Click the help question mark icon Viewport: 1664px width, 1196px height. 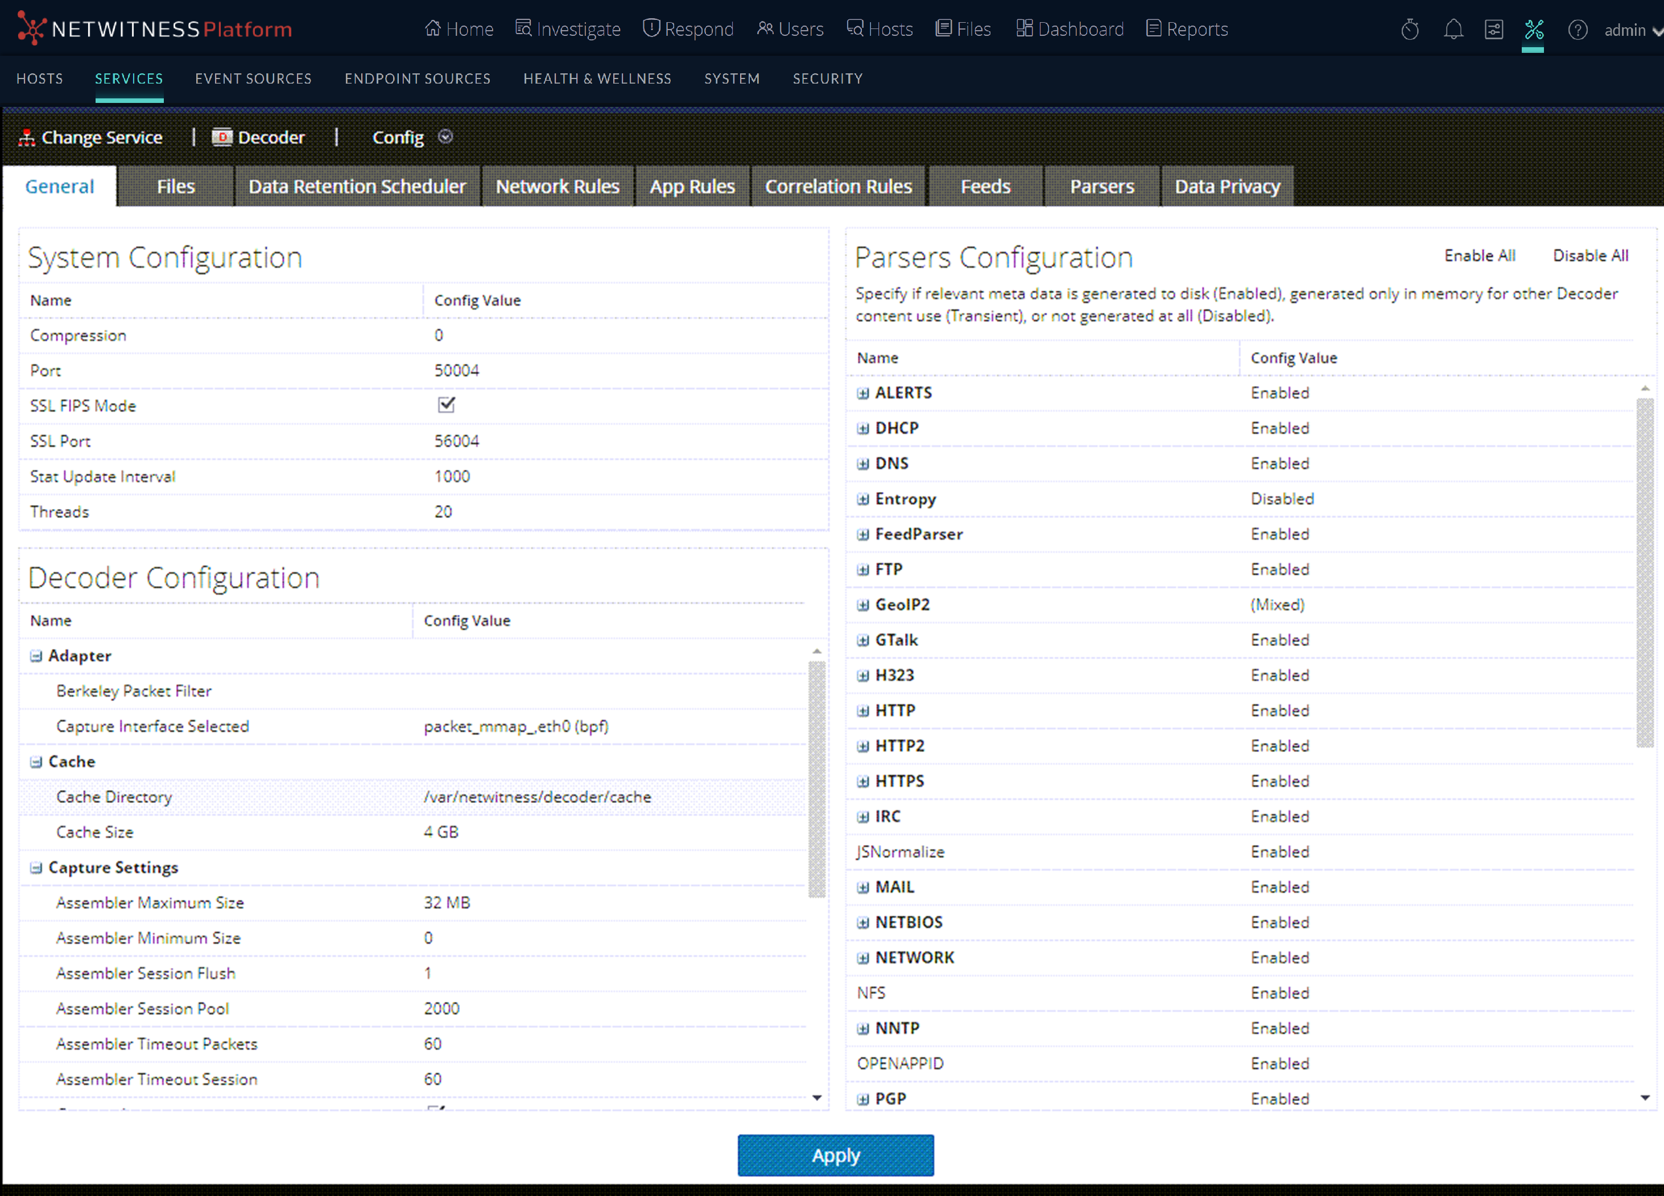(x=1578, y=30)
